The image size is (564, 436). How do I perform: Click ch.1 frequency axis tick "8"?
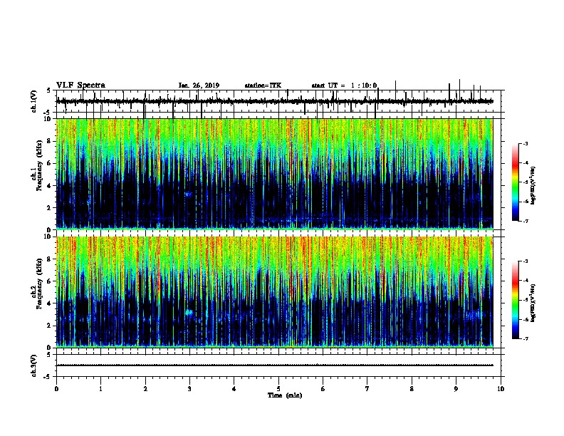point(50,141)
